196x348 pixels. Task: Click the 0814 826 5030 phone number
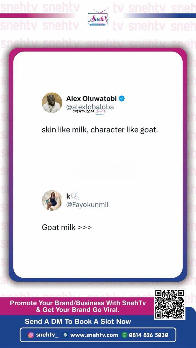pyautogui.click(x=148, y=335)
